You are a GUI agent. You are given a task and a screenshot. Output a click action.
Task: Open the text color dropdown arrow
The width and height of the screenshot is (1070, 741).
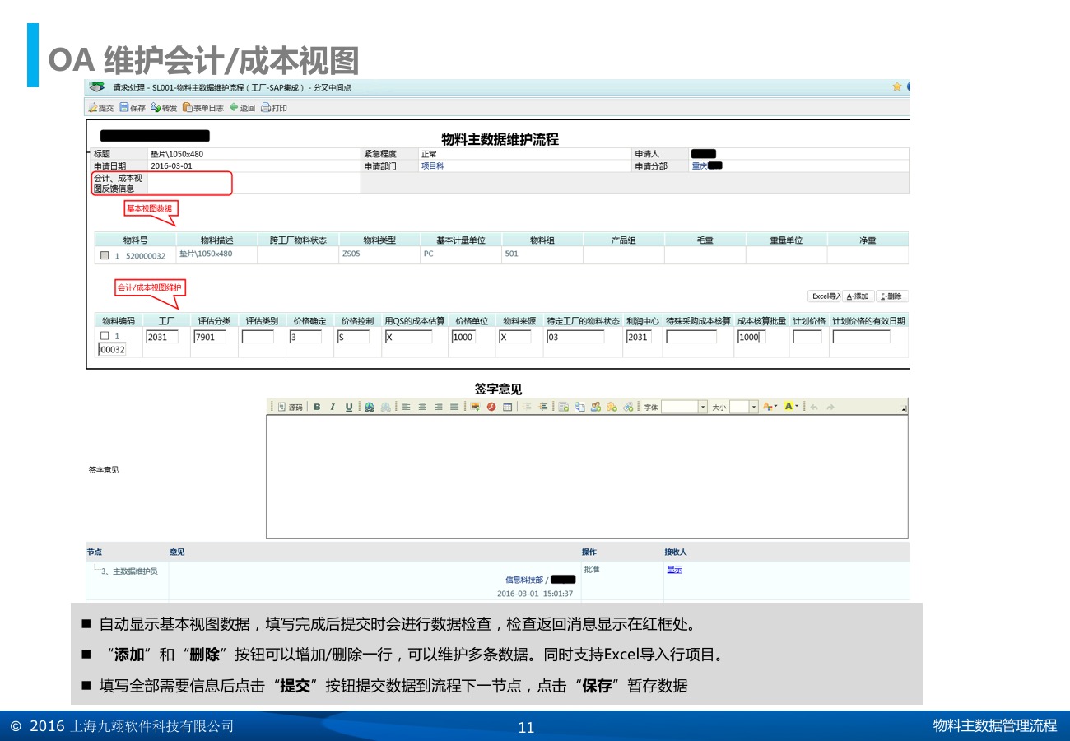click(x=775, y=407)
